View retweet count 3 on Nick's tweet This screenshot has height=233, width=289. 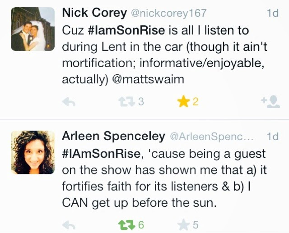(x=141, y=102)
